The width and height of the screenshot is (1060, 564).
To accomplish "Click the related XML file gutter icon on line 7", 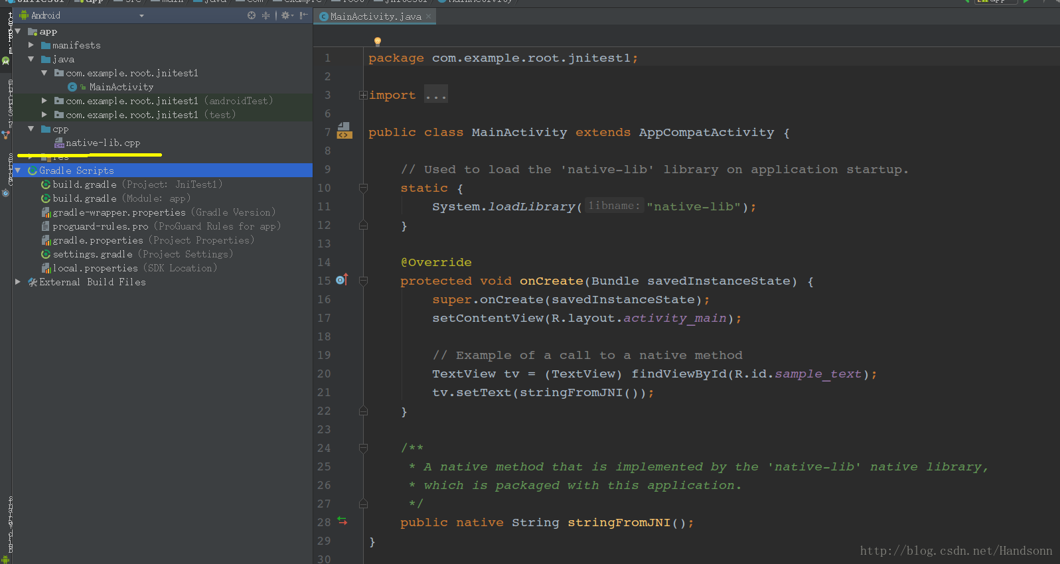I will click(x=344, y=130).
